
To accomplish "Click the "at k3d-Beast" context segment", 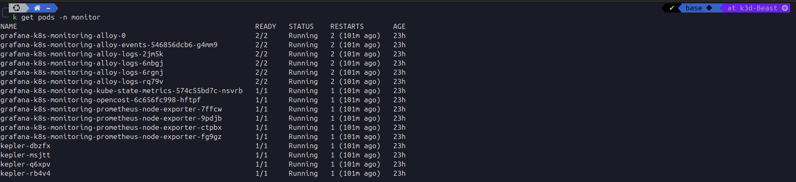I will coord(752,8).
